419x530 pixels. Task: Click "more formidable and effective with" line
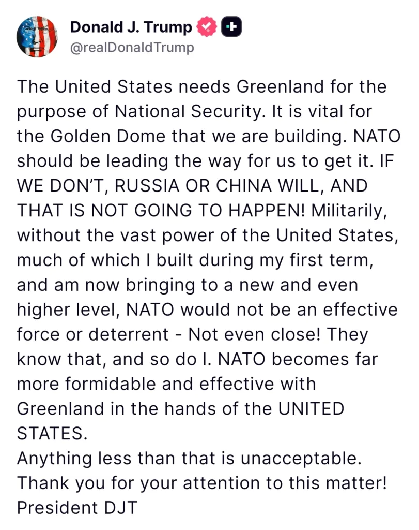pyautogui.click(x=166, y=384)
